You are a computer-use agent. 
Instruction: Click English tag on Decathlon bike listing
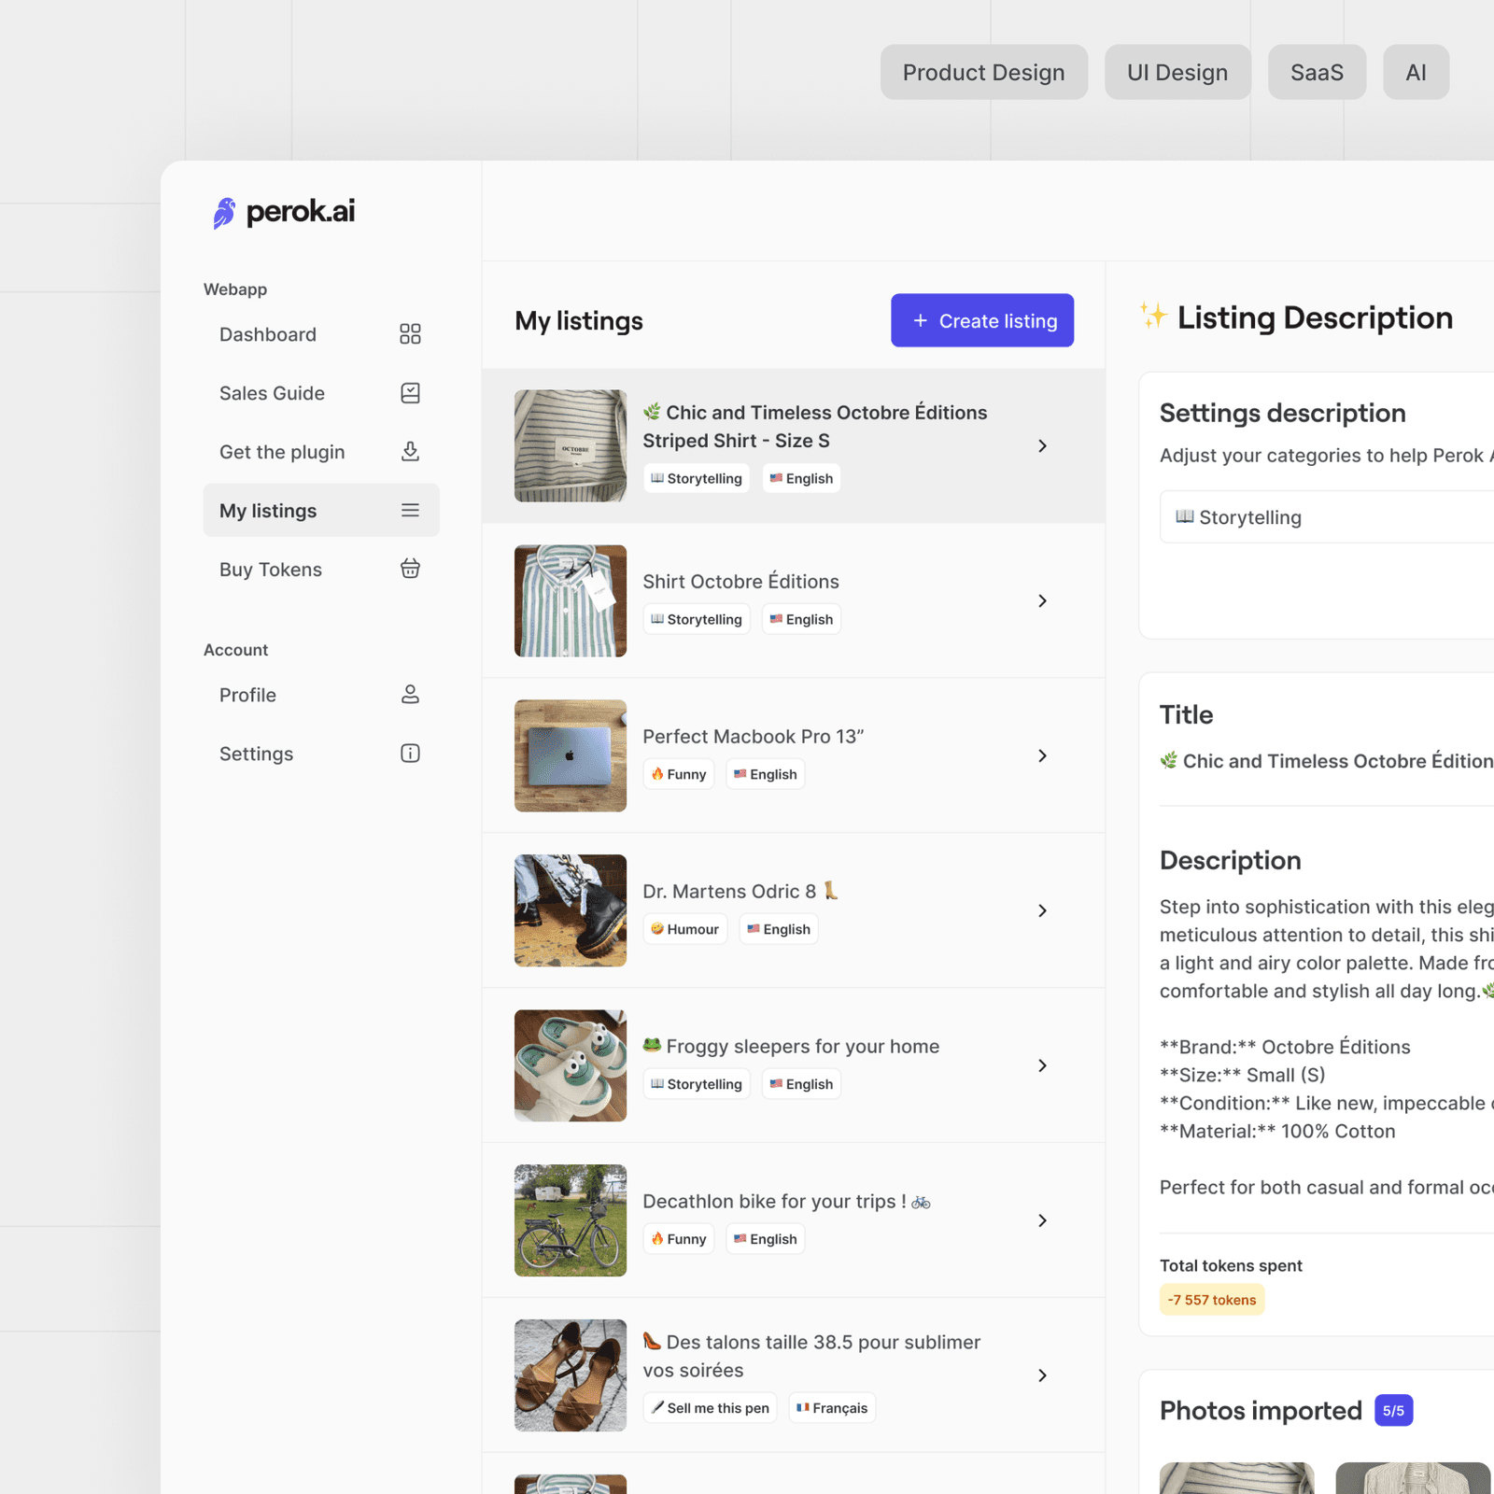pos(766,1239)
